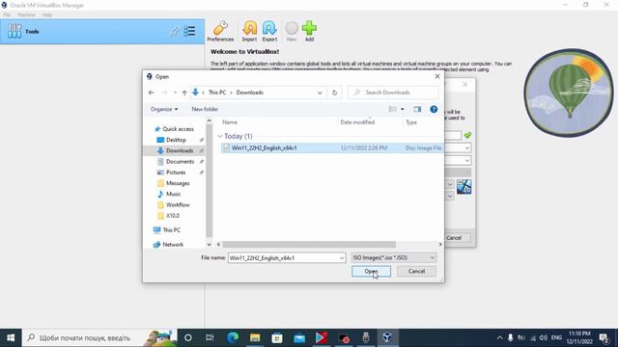Open the Machine menu
Image resolution: width=618 pixels, height=347 pixels.
tap(26, 15)
